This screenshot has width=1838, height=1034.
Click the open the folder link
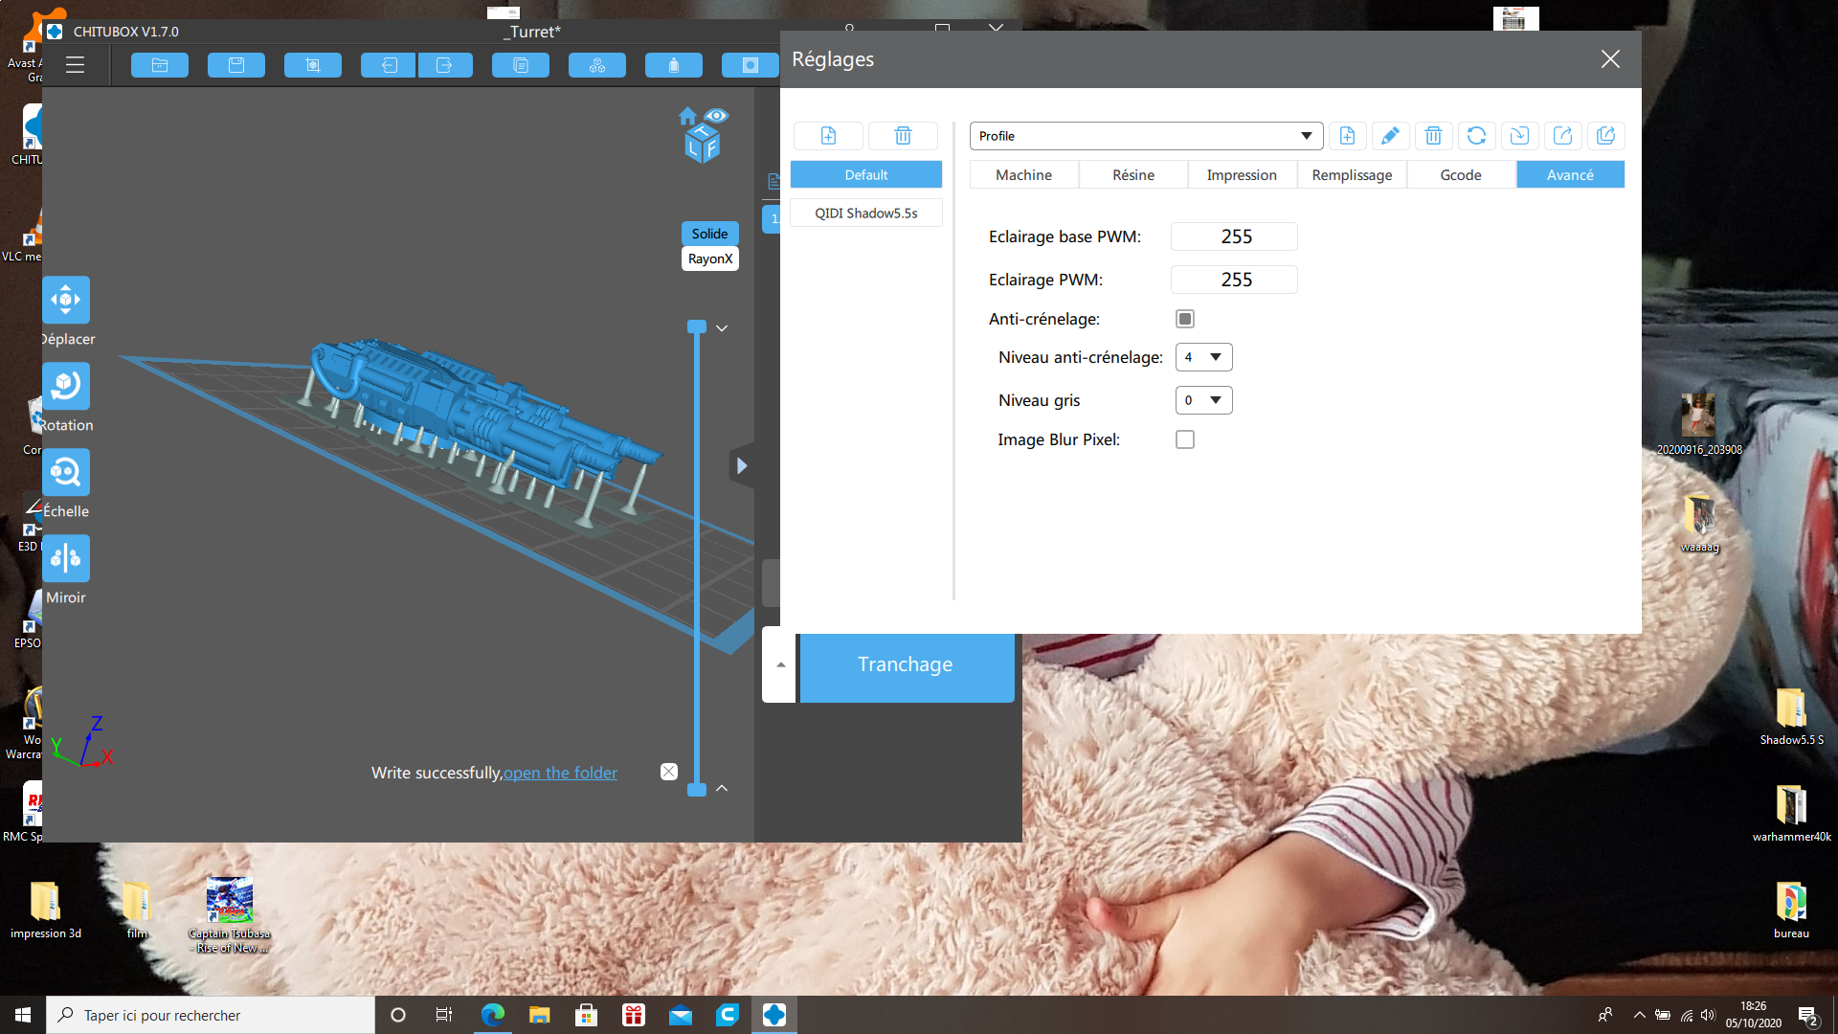[560, 773]
